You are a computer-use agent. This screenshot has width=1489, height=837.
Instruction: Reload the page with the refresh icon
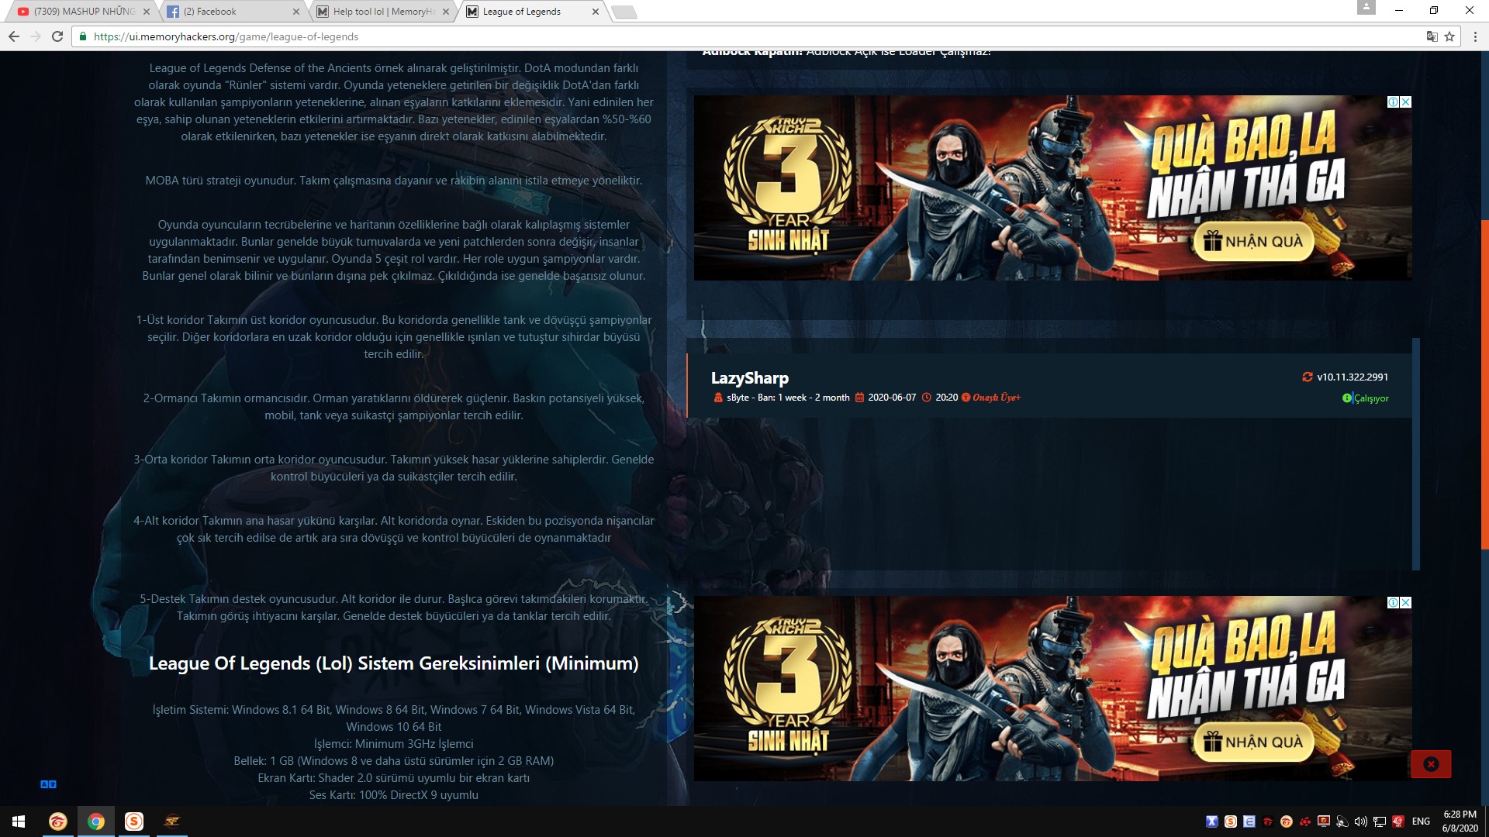tap(57, 36)
